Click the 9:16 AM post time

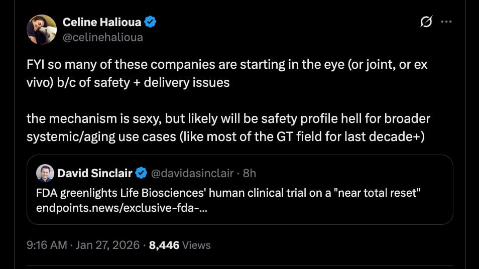(46, 245)
